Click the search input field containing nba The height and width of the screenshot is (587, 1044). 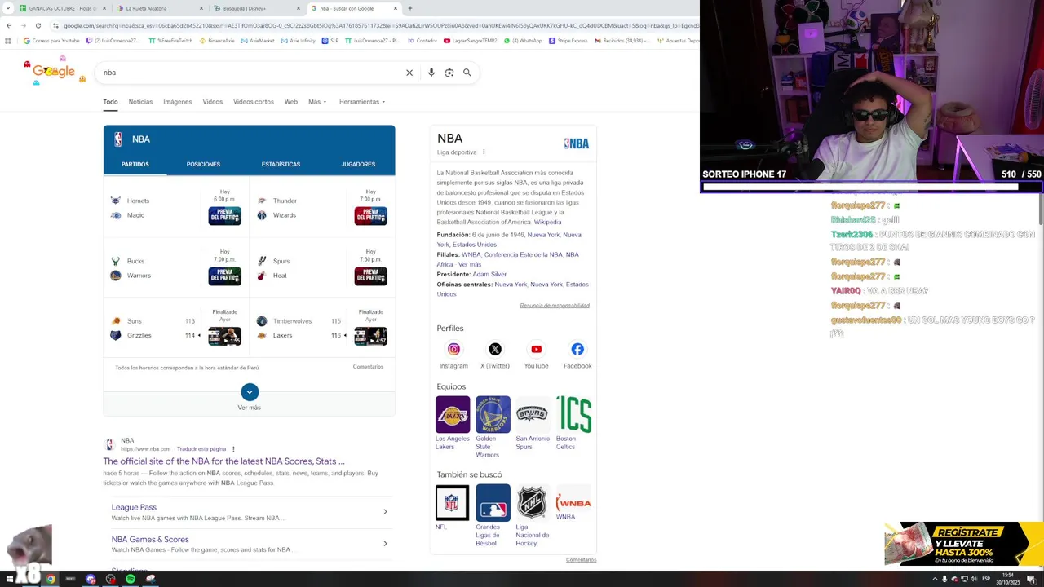[x=249, y=73]
